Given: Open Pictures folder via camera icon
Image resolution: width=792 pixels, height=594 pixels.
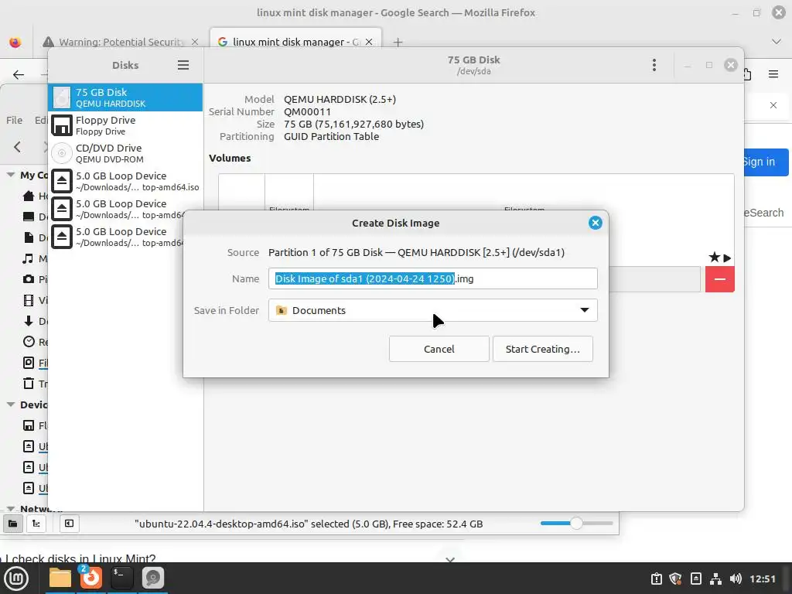Looking at the screenshot, I should (x=29, y=279).
